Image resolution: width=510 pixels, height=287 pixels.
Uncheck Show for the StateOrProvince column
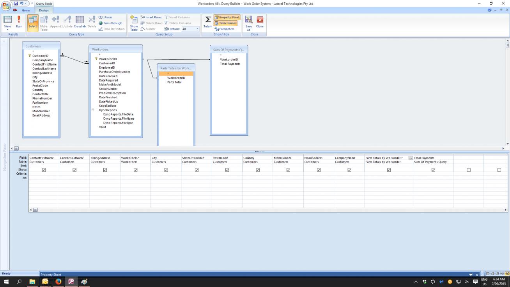click(197, 170)
